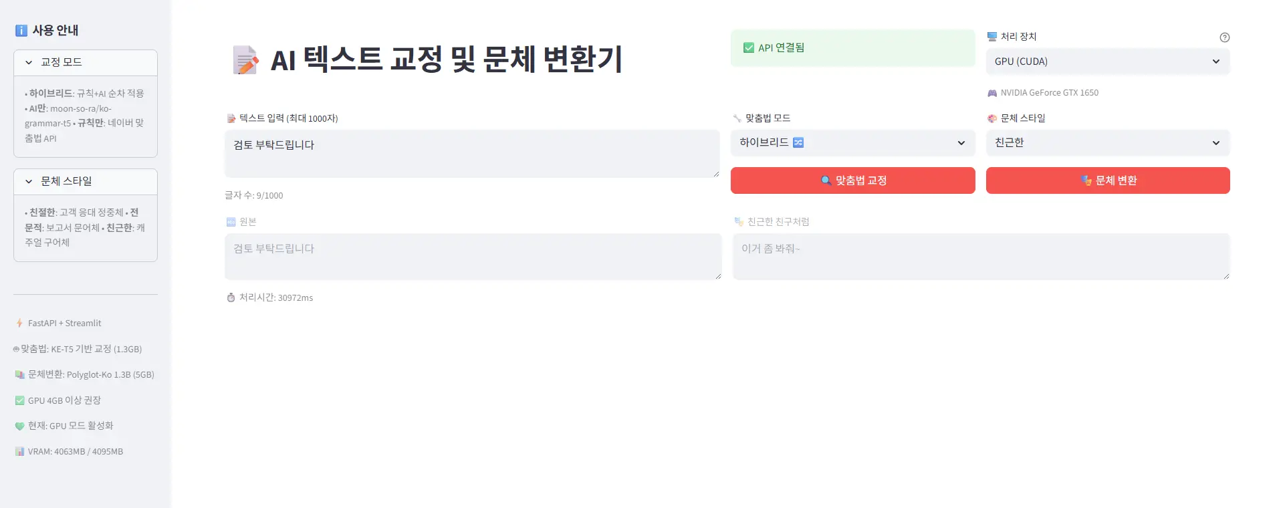Click the help question mark icon
Viewport: 1283px width, 508px height.
(1224, 37)
